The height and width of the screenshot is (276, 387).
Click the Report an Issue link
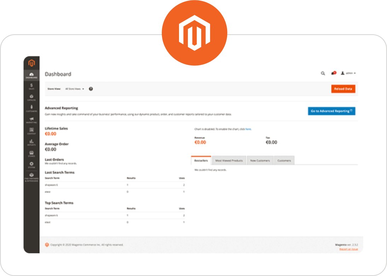(x=348, y=249)
